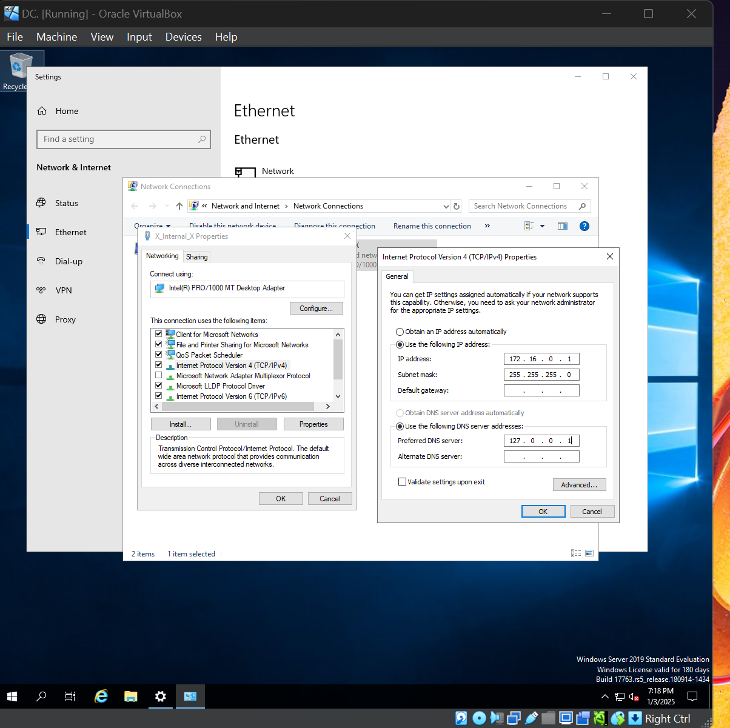This screenshot has height=728, width=730.
Task: Click network tray icon in taskbar
Action: click(620, 696)
